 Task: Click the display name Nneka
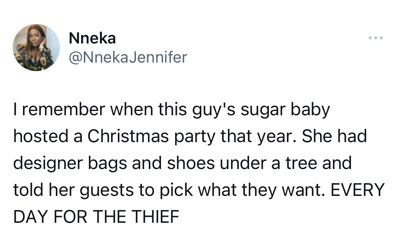pyautogui.click(x=92, y=39)
